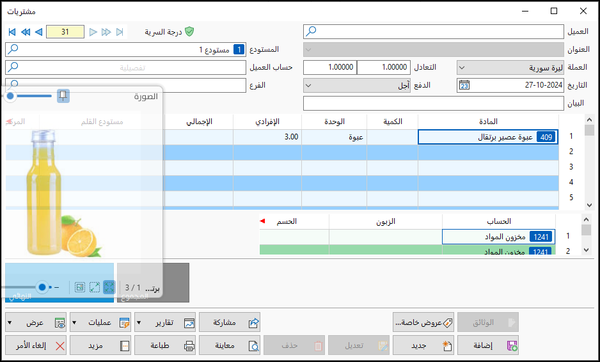This screenshot has width=600, height=362.
Task: Click the double-arrow rewind navigation icon
Action: coord(26,32)
